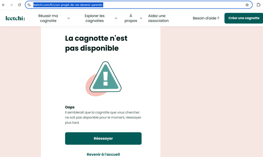This screenshot has height=157, width=263.
Task: Click the browser forward arrow icon
Action: tap(11, 5)
